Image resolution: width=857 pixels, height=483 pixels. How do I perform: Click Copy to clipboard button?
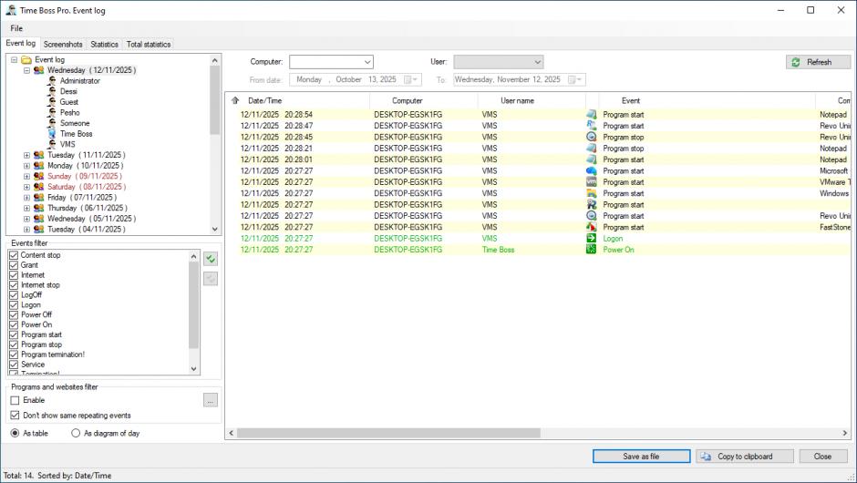(x=745, y=457)
